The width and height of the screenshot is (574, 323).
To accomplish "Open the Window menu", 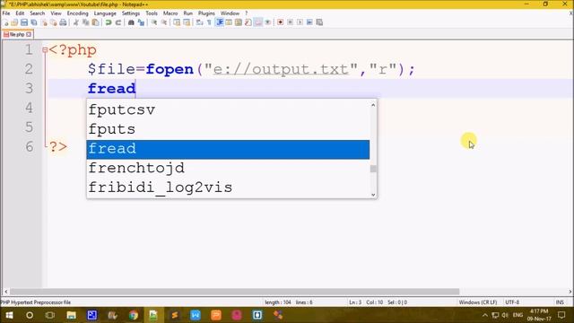I will 230,13.
